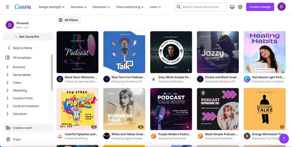Open Blue Torn Talk podcast thumbnail
The height and width of the screenshot is (147, 292).
124,52
